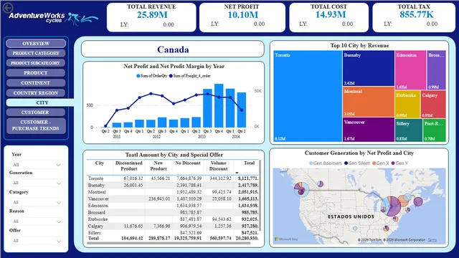
Task: Sort by New Product column
Action: click(158, 166)
